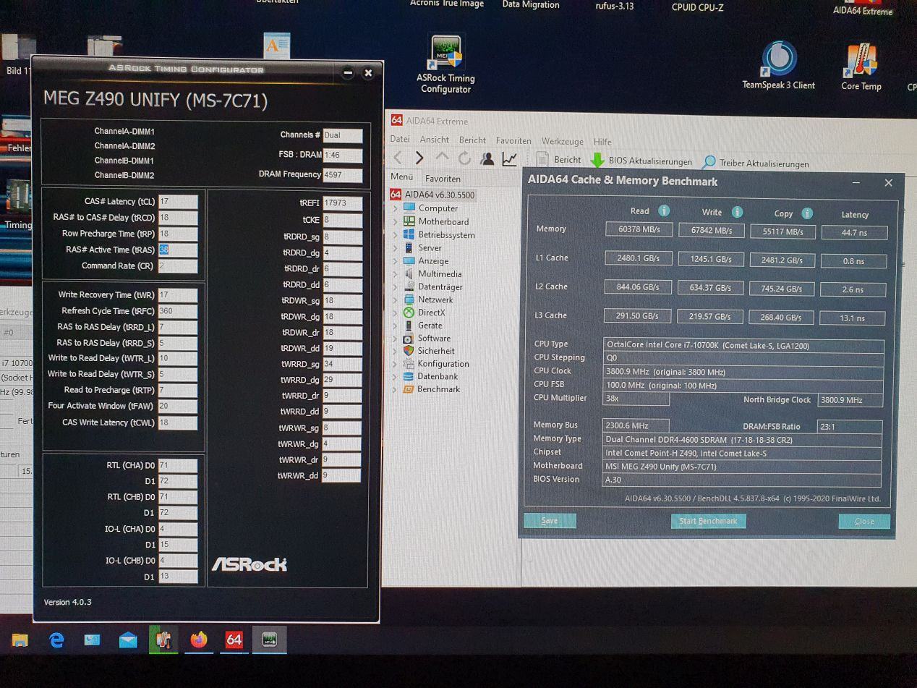Click the AIDA64 back navigation arrow

coord(398,158)
